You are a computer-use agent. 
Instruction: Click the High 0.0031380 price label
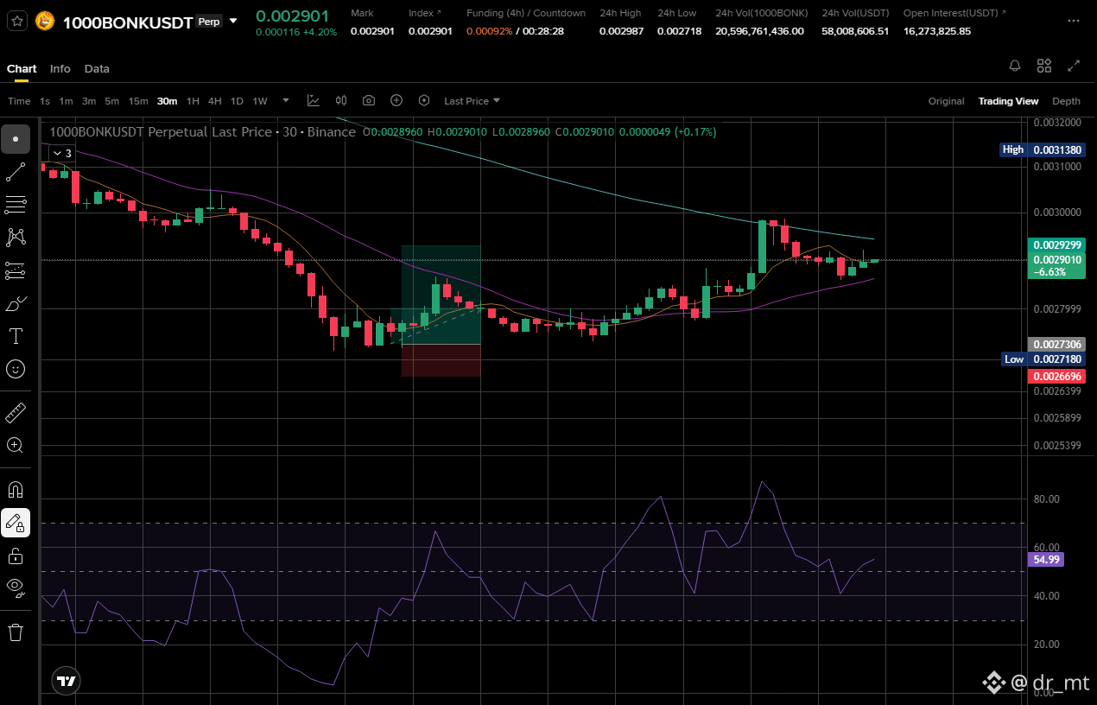[1043, 149]
